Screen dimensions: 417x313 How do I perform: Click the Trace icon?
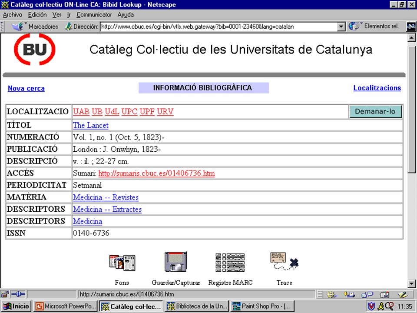tap(284, 261)
